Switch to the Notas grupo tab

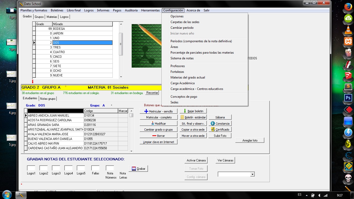48,99
